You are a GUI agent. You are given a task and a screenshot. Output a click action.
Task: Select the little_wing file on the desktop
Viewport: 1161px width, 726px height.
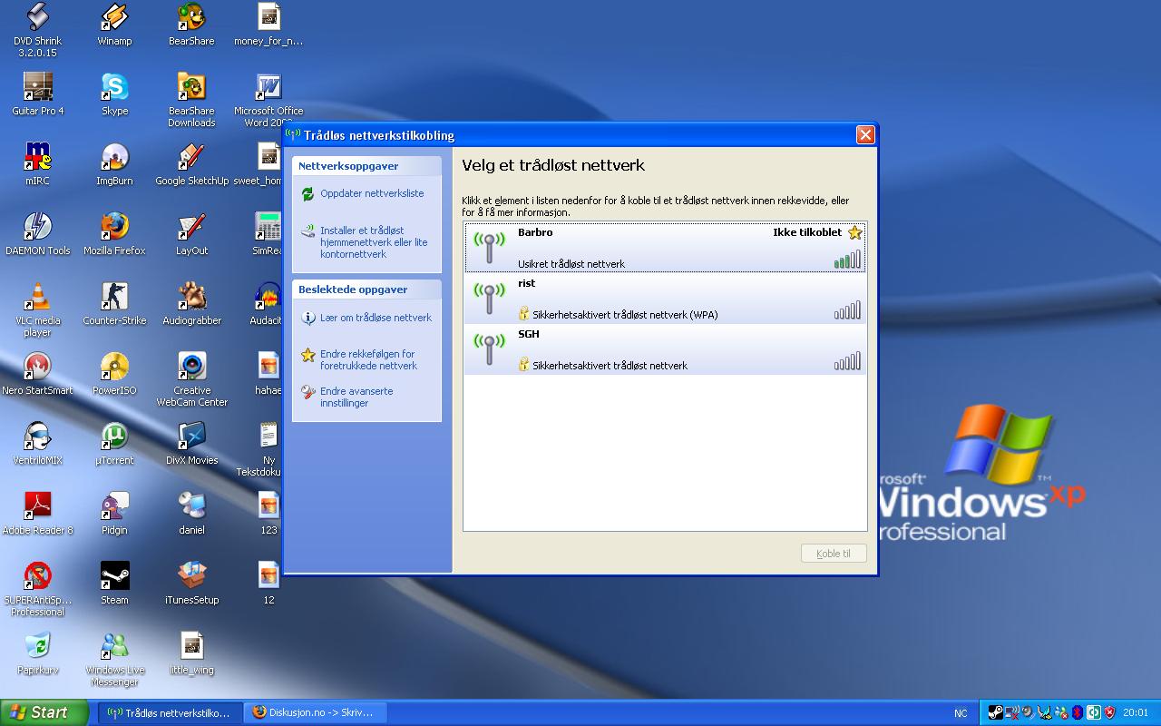point(191,653)
